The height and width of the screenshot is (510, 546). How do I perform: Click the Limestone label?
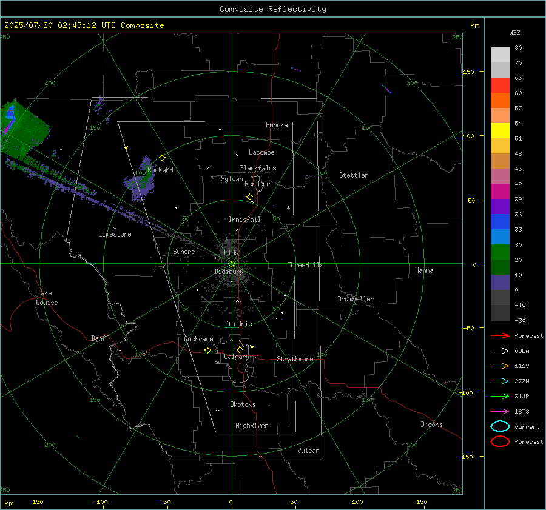pos(115,234)
